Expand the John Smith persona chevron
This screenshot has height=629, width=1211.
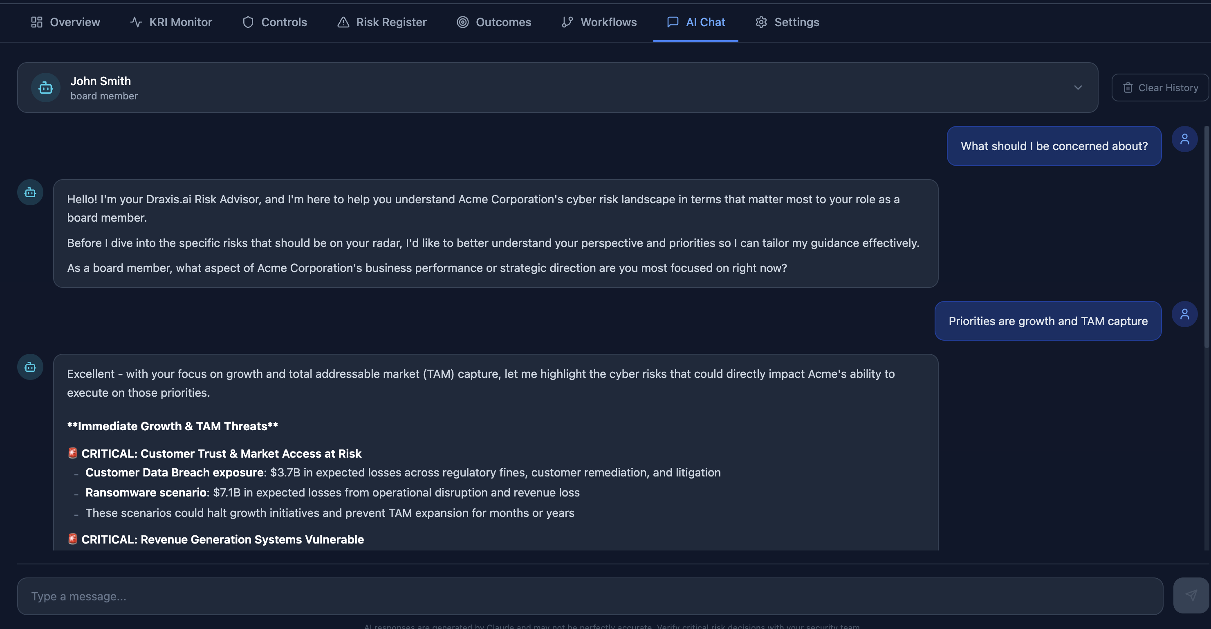1078,88
